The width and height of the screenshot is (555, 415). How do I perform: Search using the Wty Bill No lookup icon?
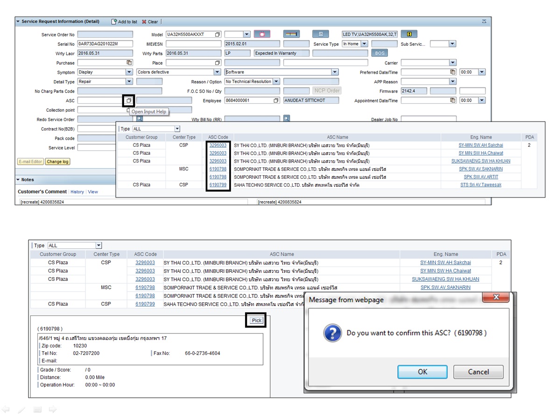pyautogui.click(x=287, y=119)
